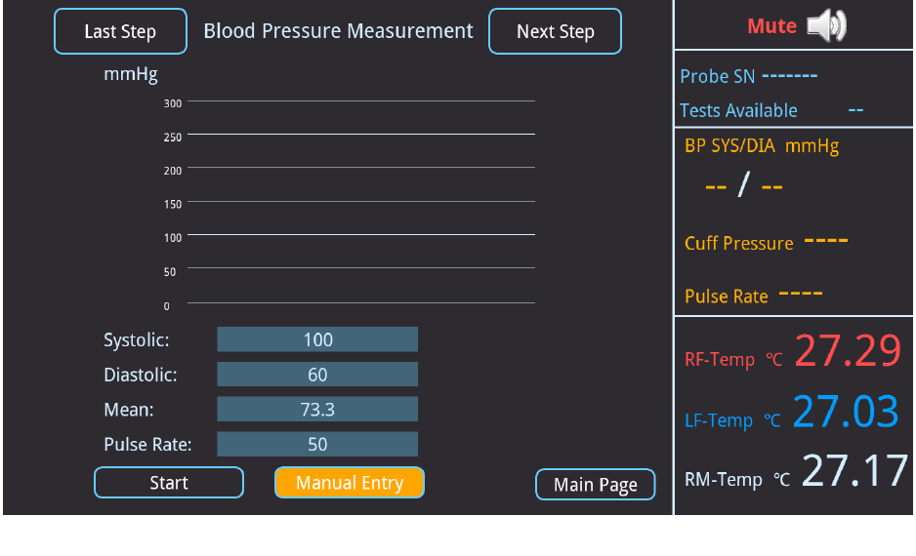Click the RM-Temp reading 27.17

pos(855,471)
